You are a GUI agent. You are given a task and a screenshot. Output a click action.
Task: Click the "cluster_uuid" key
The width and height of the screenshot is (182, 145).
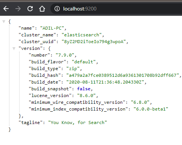pyautogui.click(x=37, y=42)
